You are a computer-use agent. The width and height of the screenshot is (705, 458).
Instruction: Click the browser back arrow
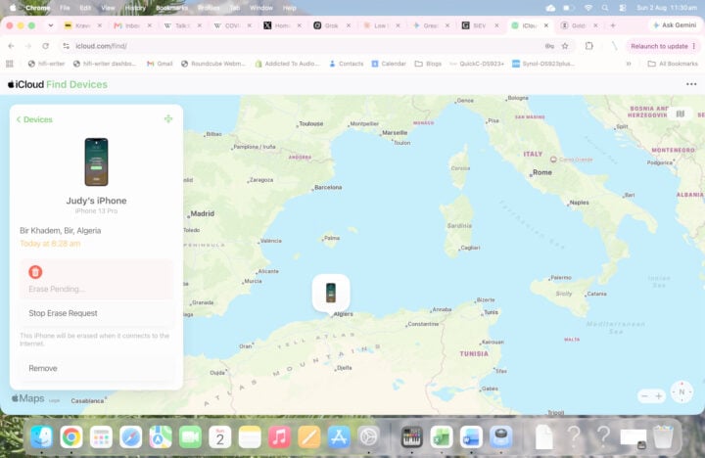pyautogui.click(x=11, y=46)
